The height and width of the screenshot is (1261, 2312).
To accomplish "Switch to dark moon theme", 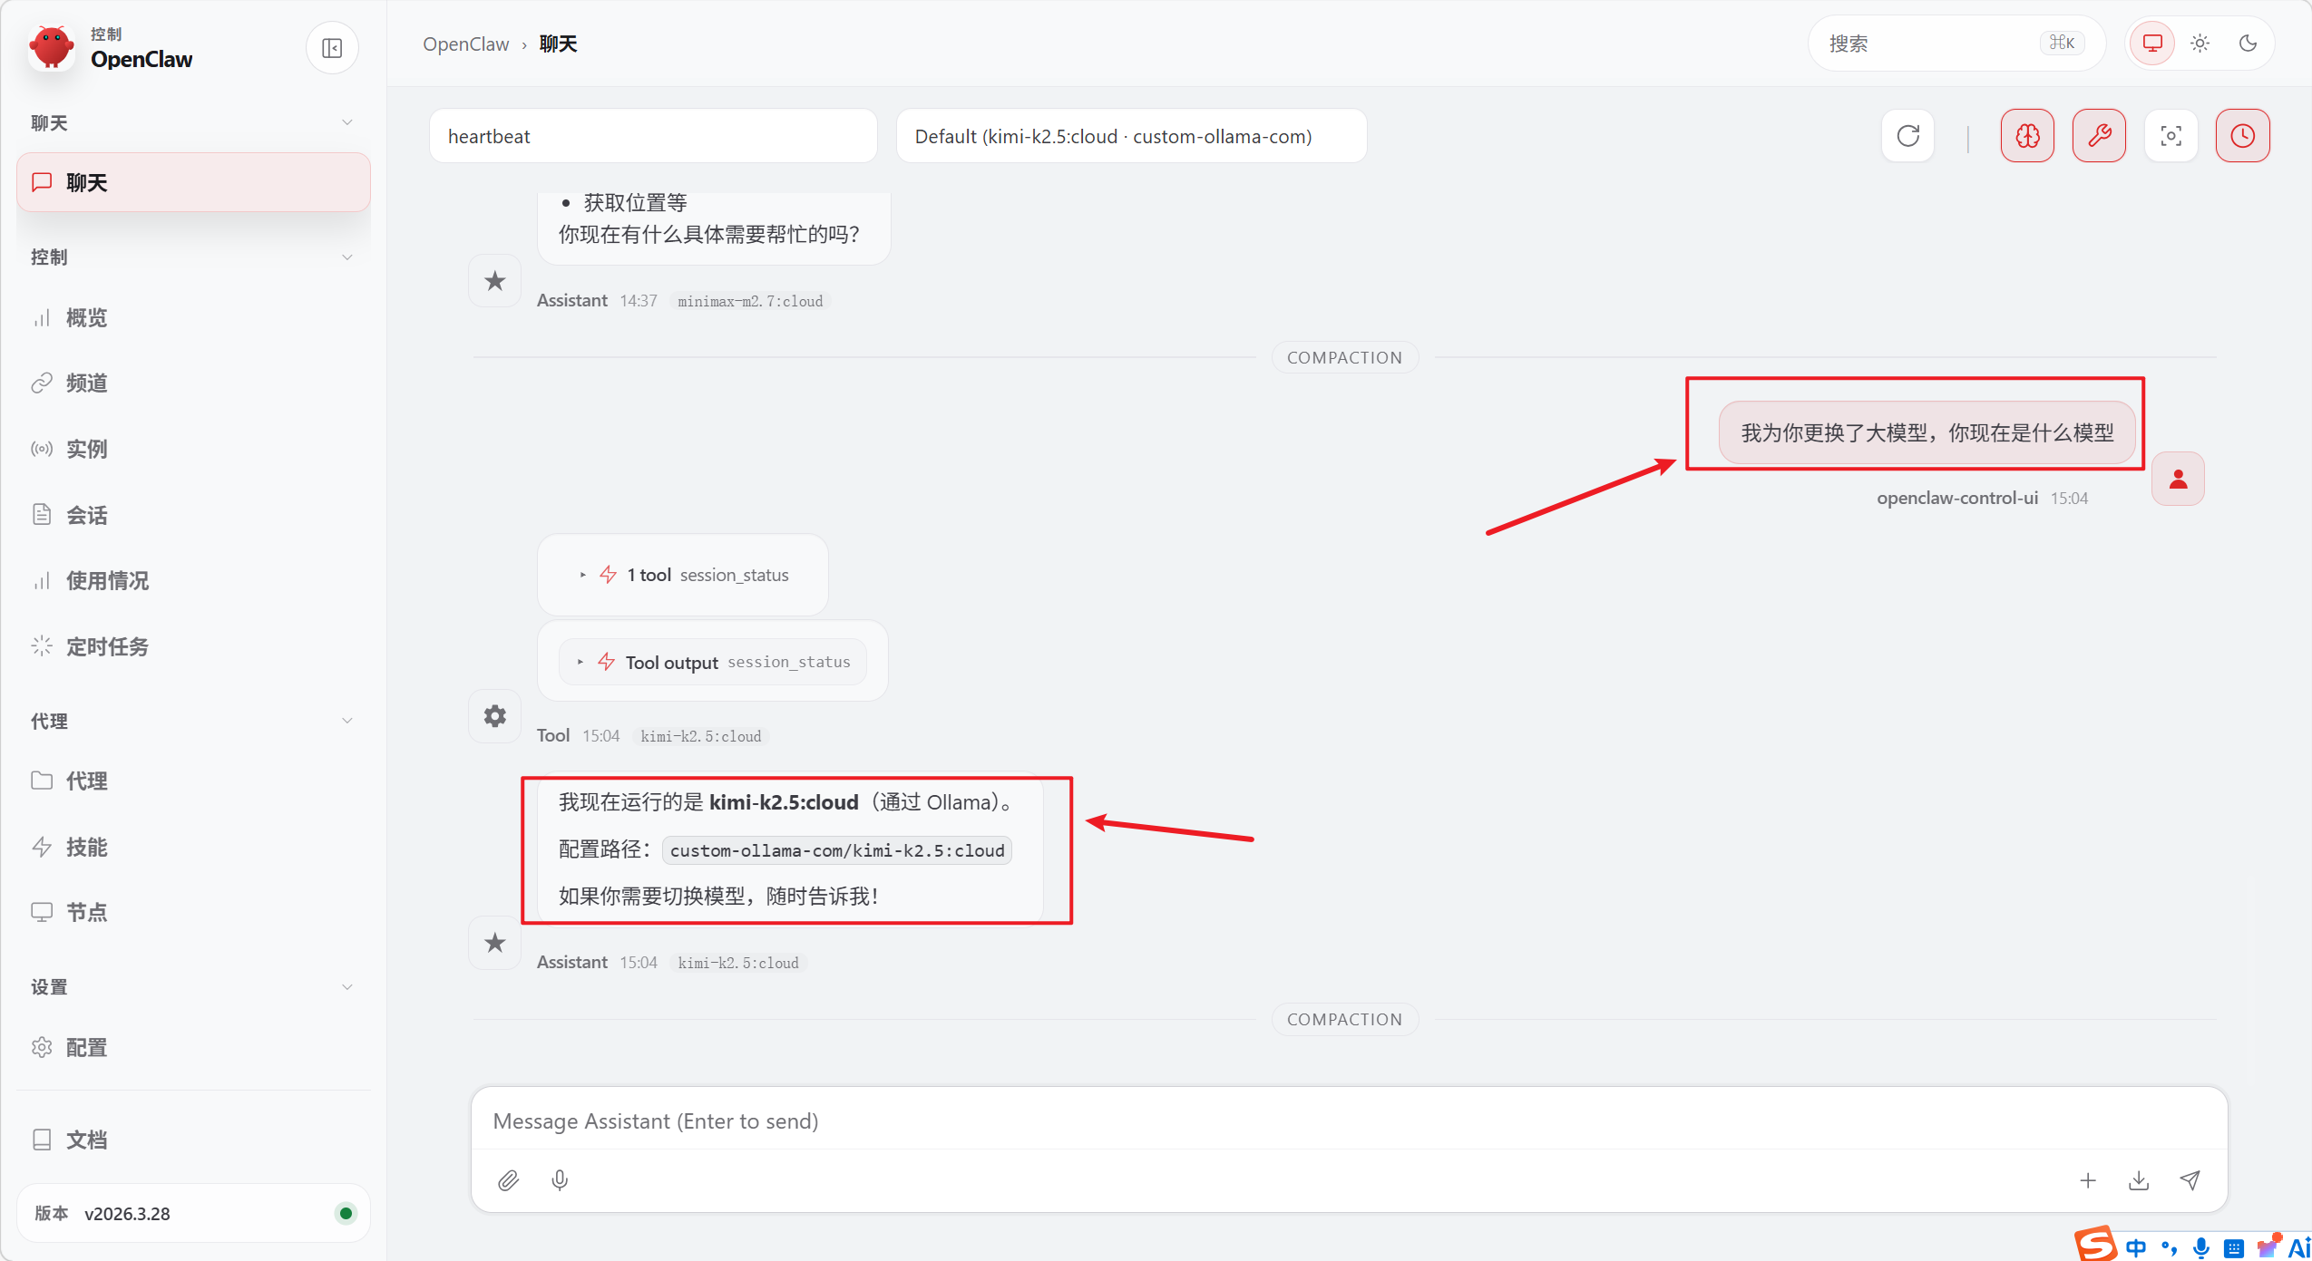I will click(2248, 44).
